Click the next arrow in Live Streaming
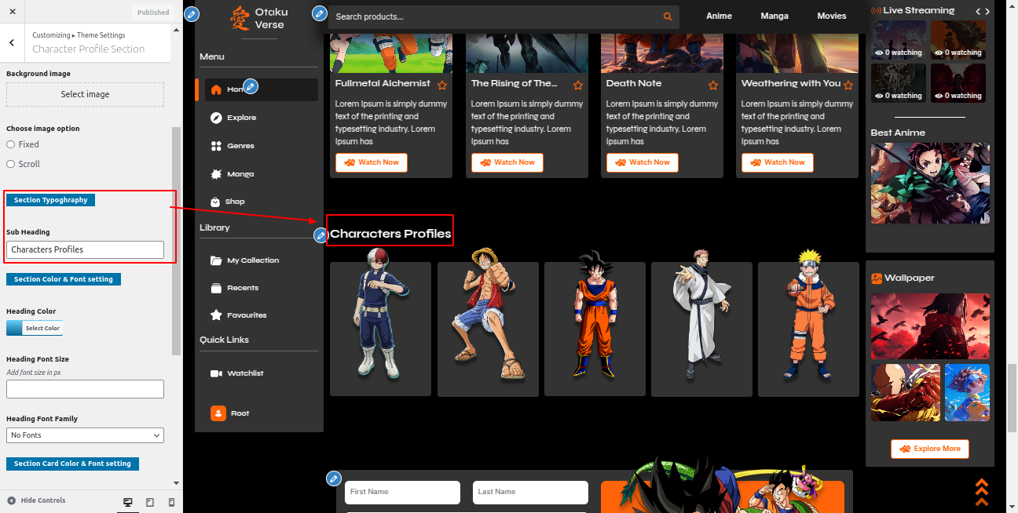1018x513 pixels. [x=988, y=11]
